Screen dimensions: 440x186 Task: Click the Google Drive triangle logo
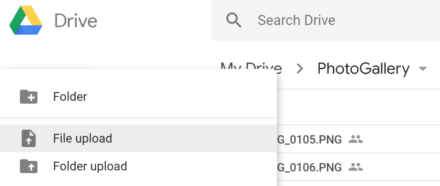(26, 21)
